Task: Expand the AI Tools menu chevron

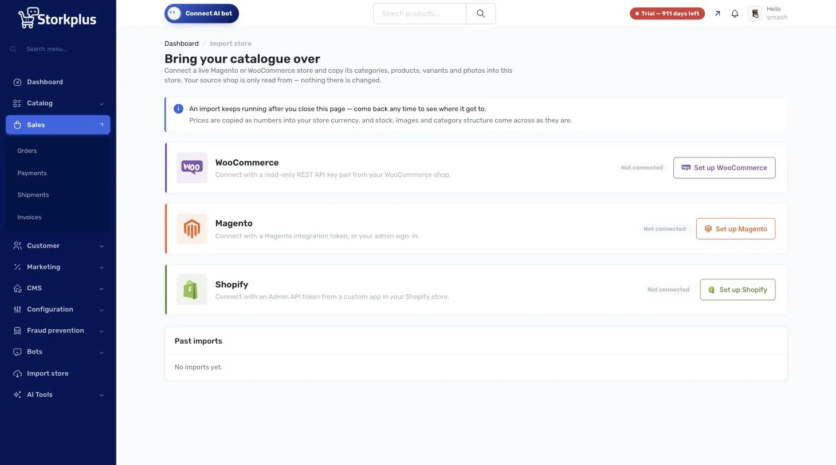Action: click(x=101, y=395)
